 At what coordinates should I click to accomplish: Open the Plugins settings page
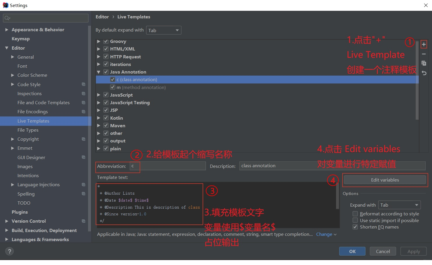20,212
